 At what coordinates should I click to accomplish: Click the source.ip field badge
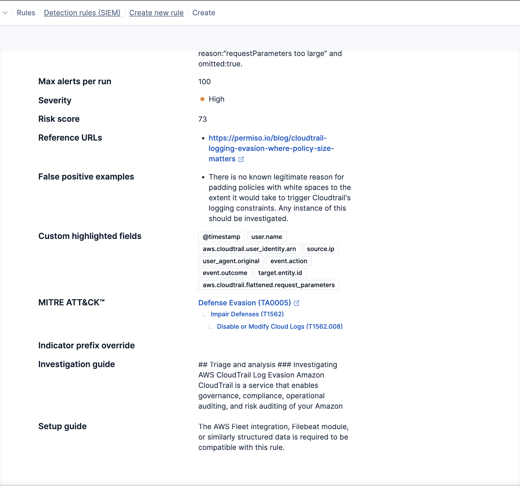tap(320, 249)
